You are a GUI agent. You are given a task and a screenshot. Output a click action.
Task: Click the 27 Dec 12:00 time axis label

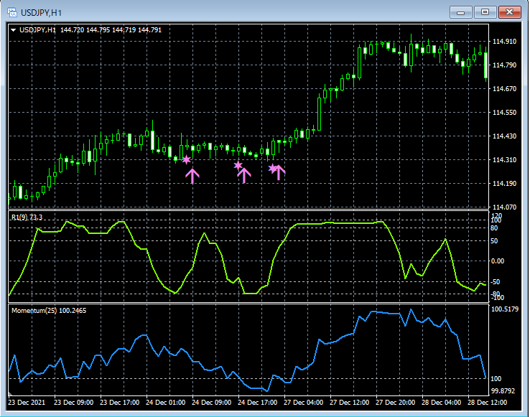[x=350, y=403]
